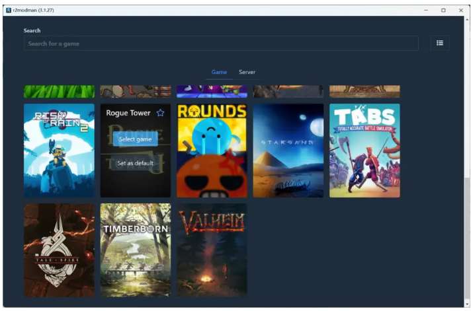
Task: Open the Risk of Rain 2 cover
Action: tap(59, 151)
